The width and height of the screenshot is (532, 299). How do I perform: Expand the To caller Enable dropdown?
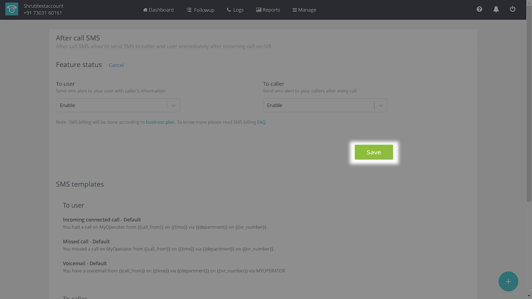318,105
